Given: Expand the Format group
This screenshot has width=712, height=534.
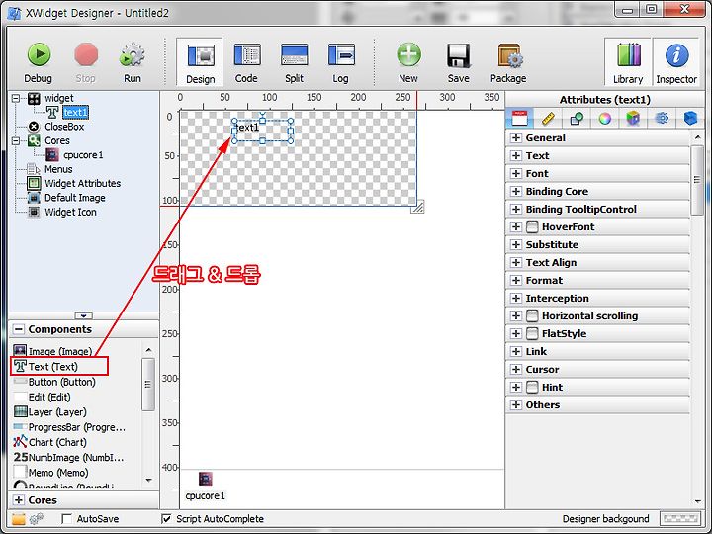Looking at the screenshot, I should tap(516, 280).
